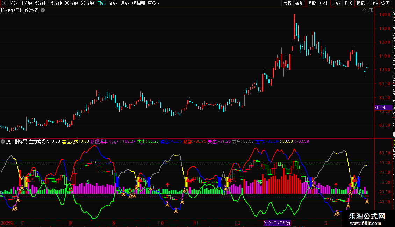
Task: Open the 统计 statistics button
Action: (x=324, y=3)
